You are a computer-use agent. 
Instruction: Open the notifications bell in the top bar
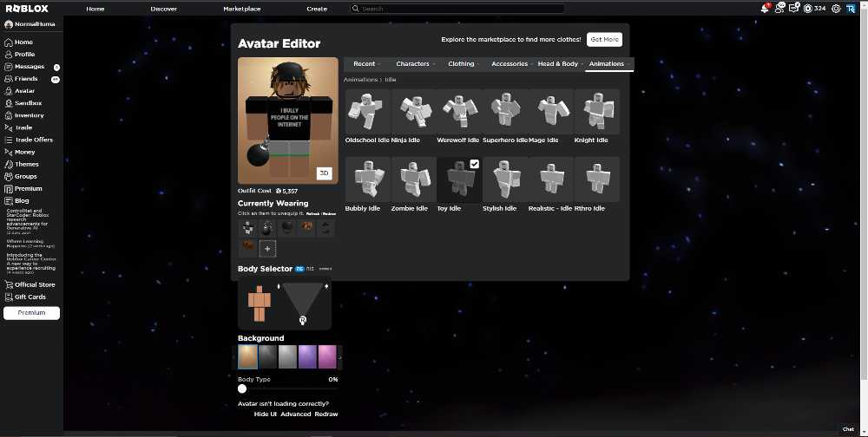pos(765,9)
